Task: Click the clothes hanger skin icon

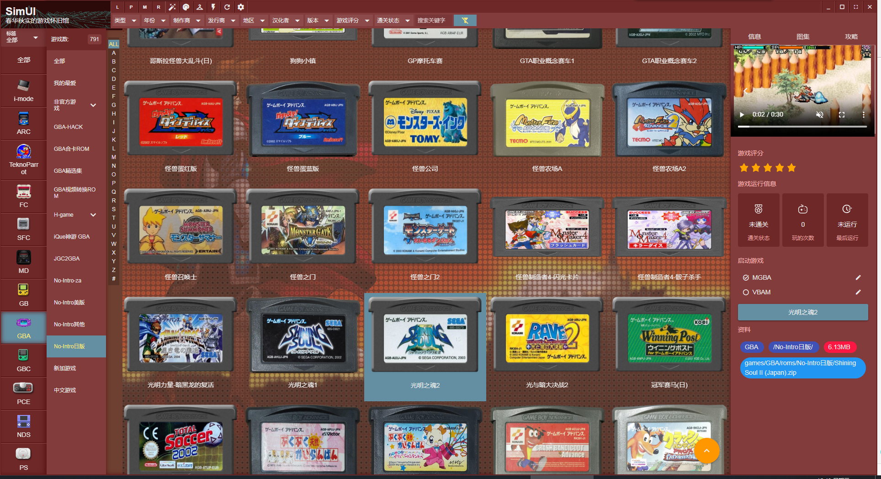Action: (x=200, y=7)
